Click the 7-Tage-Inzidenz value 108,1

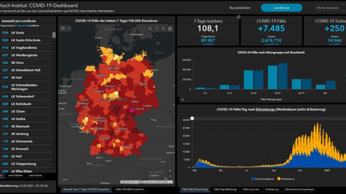[x=208, y=29]
